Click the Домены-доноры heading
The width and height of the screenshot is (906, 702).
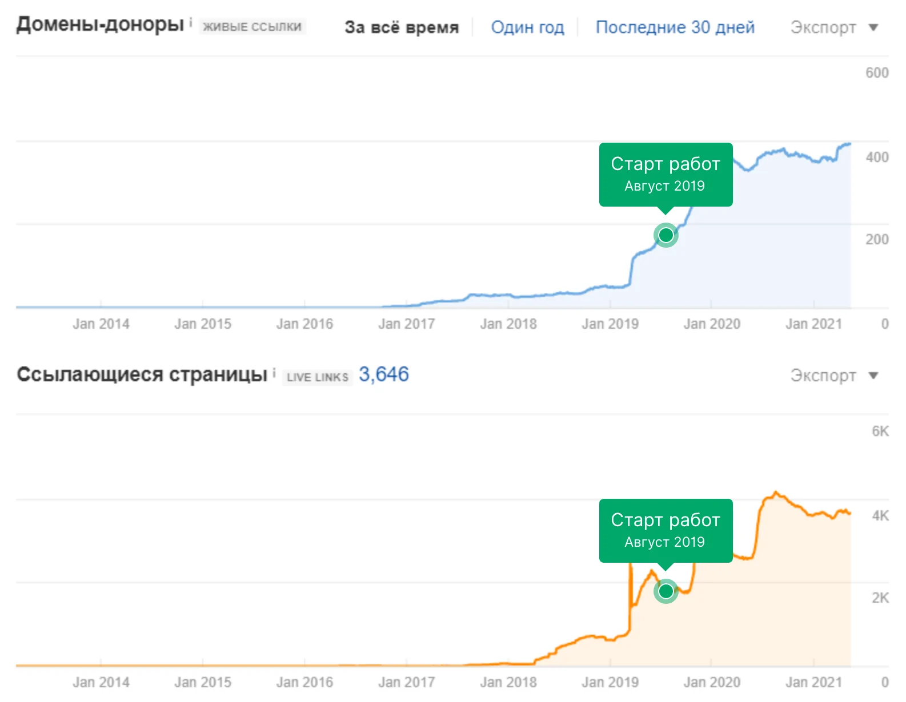(x=100, y=25)
